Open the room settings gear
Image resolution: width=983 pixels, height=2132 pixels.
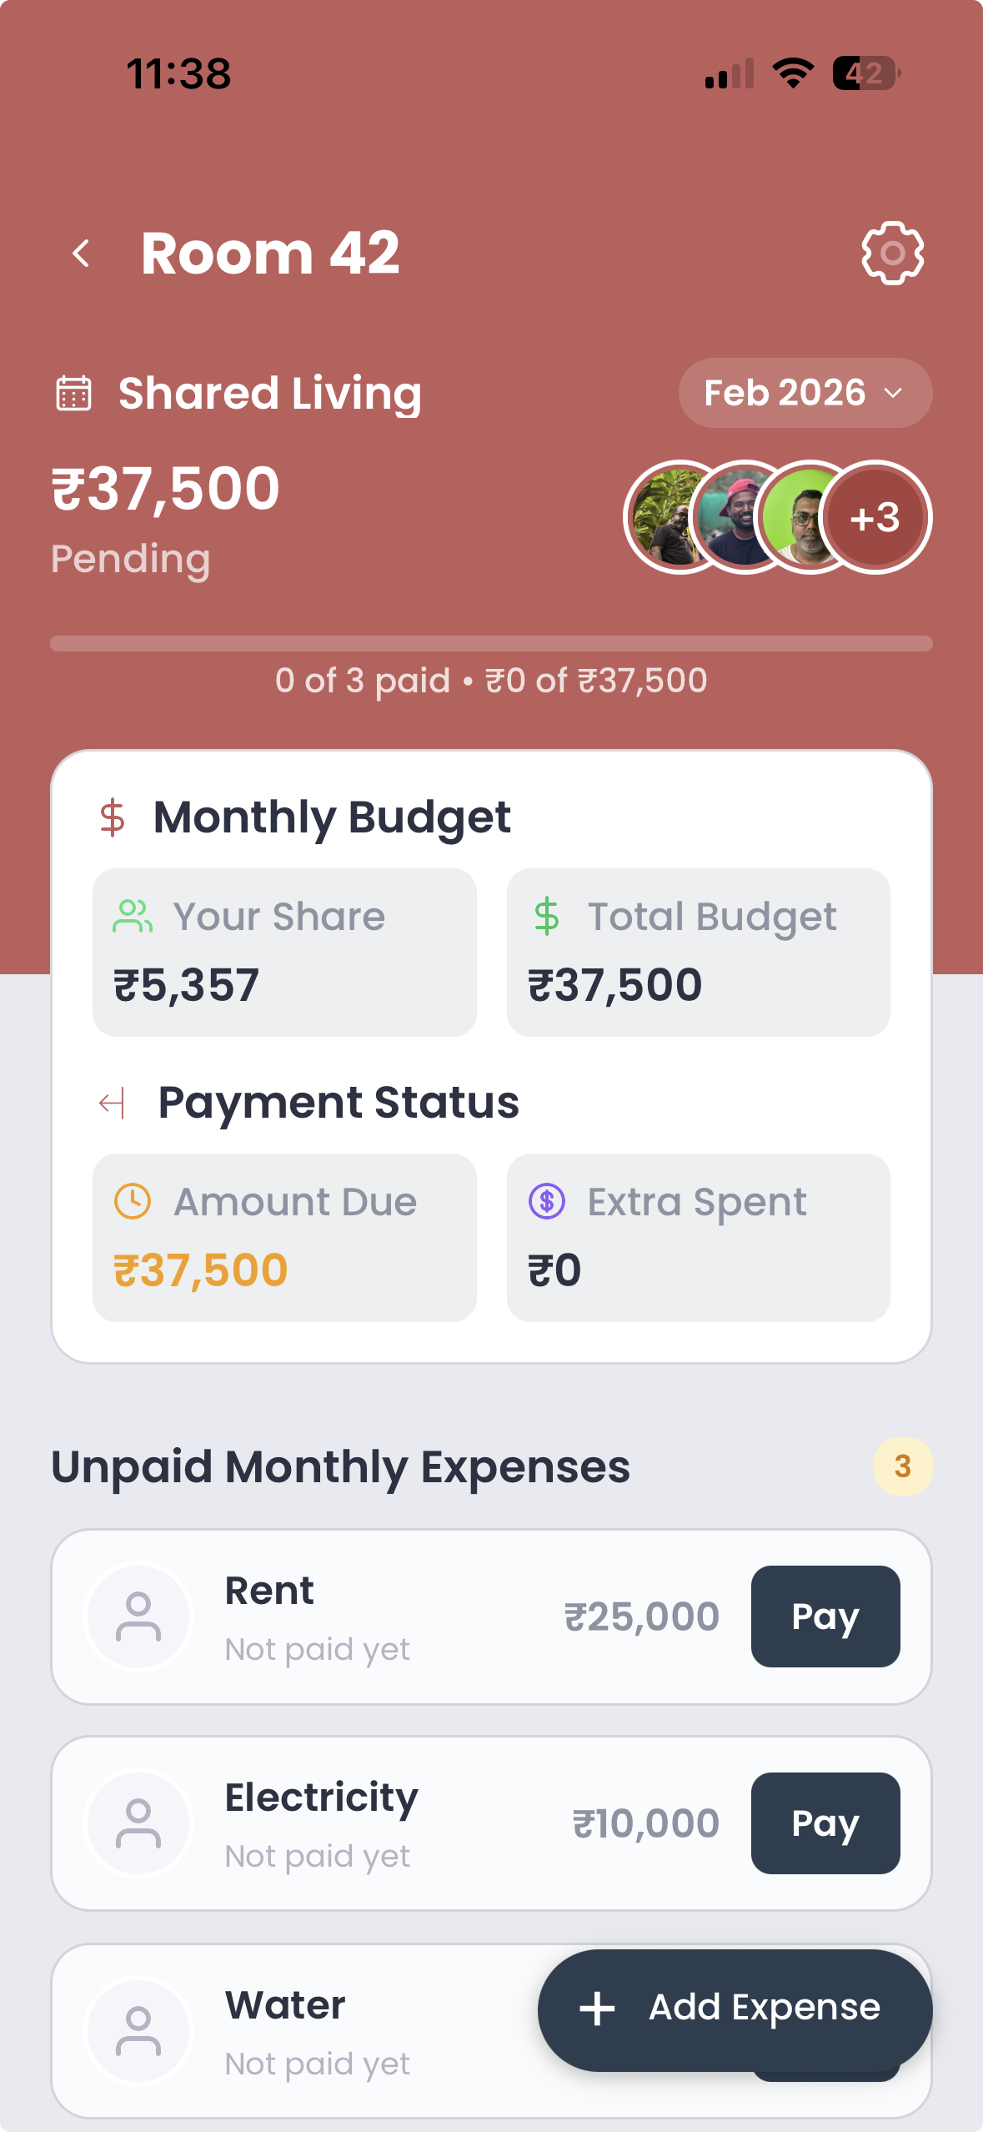click(893, 253)
